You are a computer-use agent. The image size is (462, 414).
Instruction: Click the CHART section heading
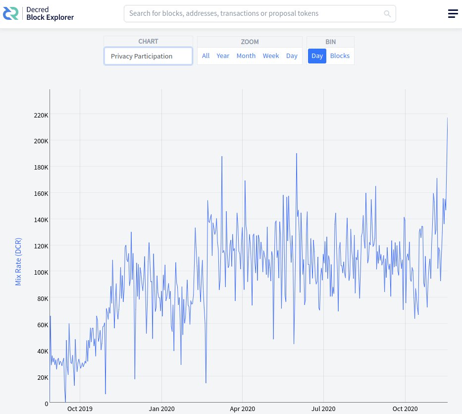tap(148, 41)
